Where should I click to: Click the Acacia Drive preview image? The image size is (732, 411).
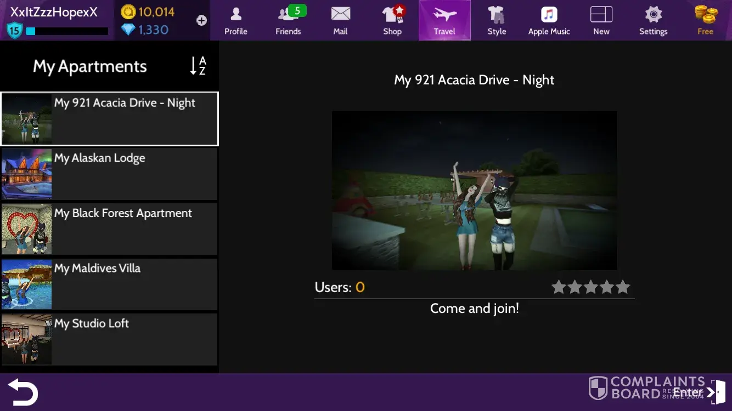[474, 190]
